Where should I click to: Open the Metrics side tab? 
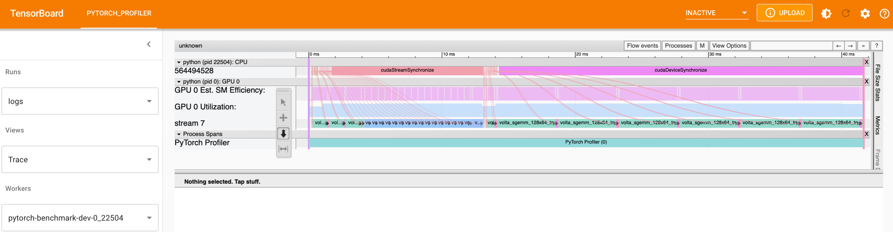(x=877, y=125)
